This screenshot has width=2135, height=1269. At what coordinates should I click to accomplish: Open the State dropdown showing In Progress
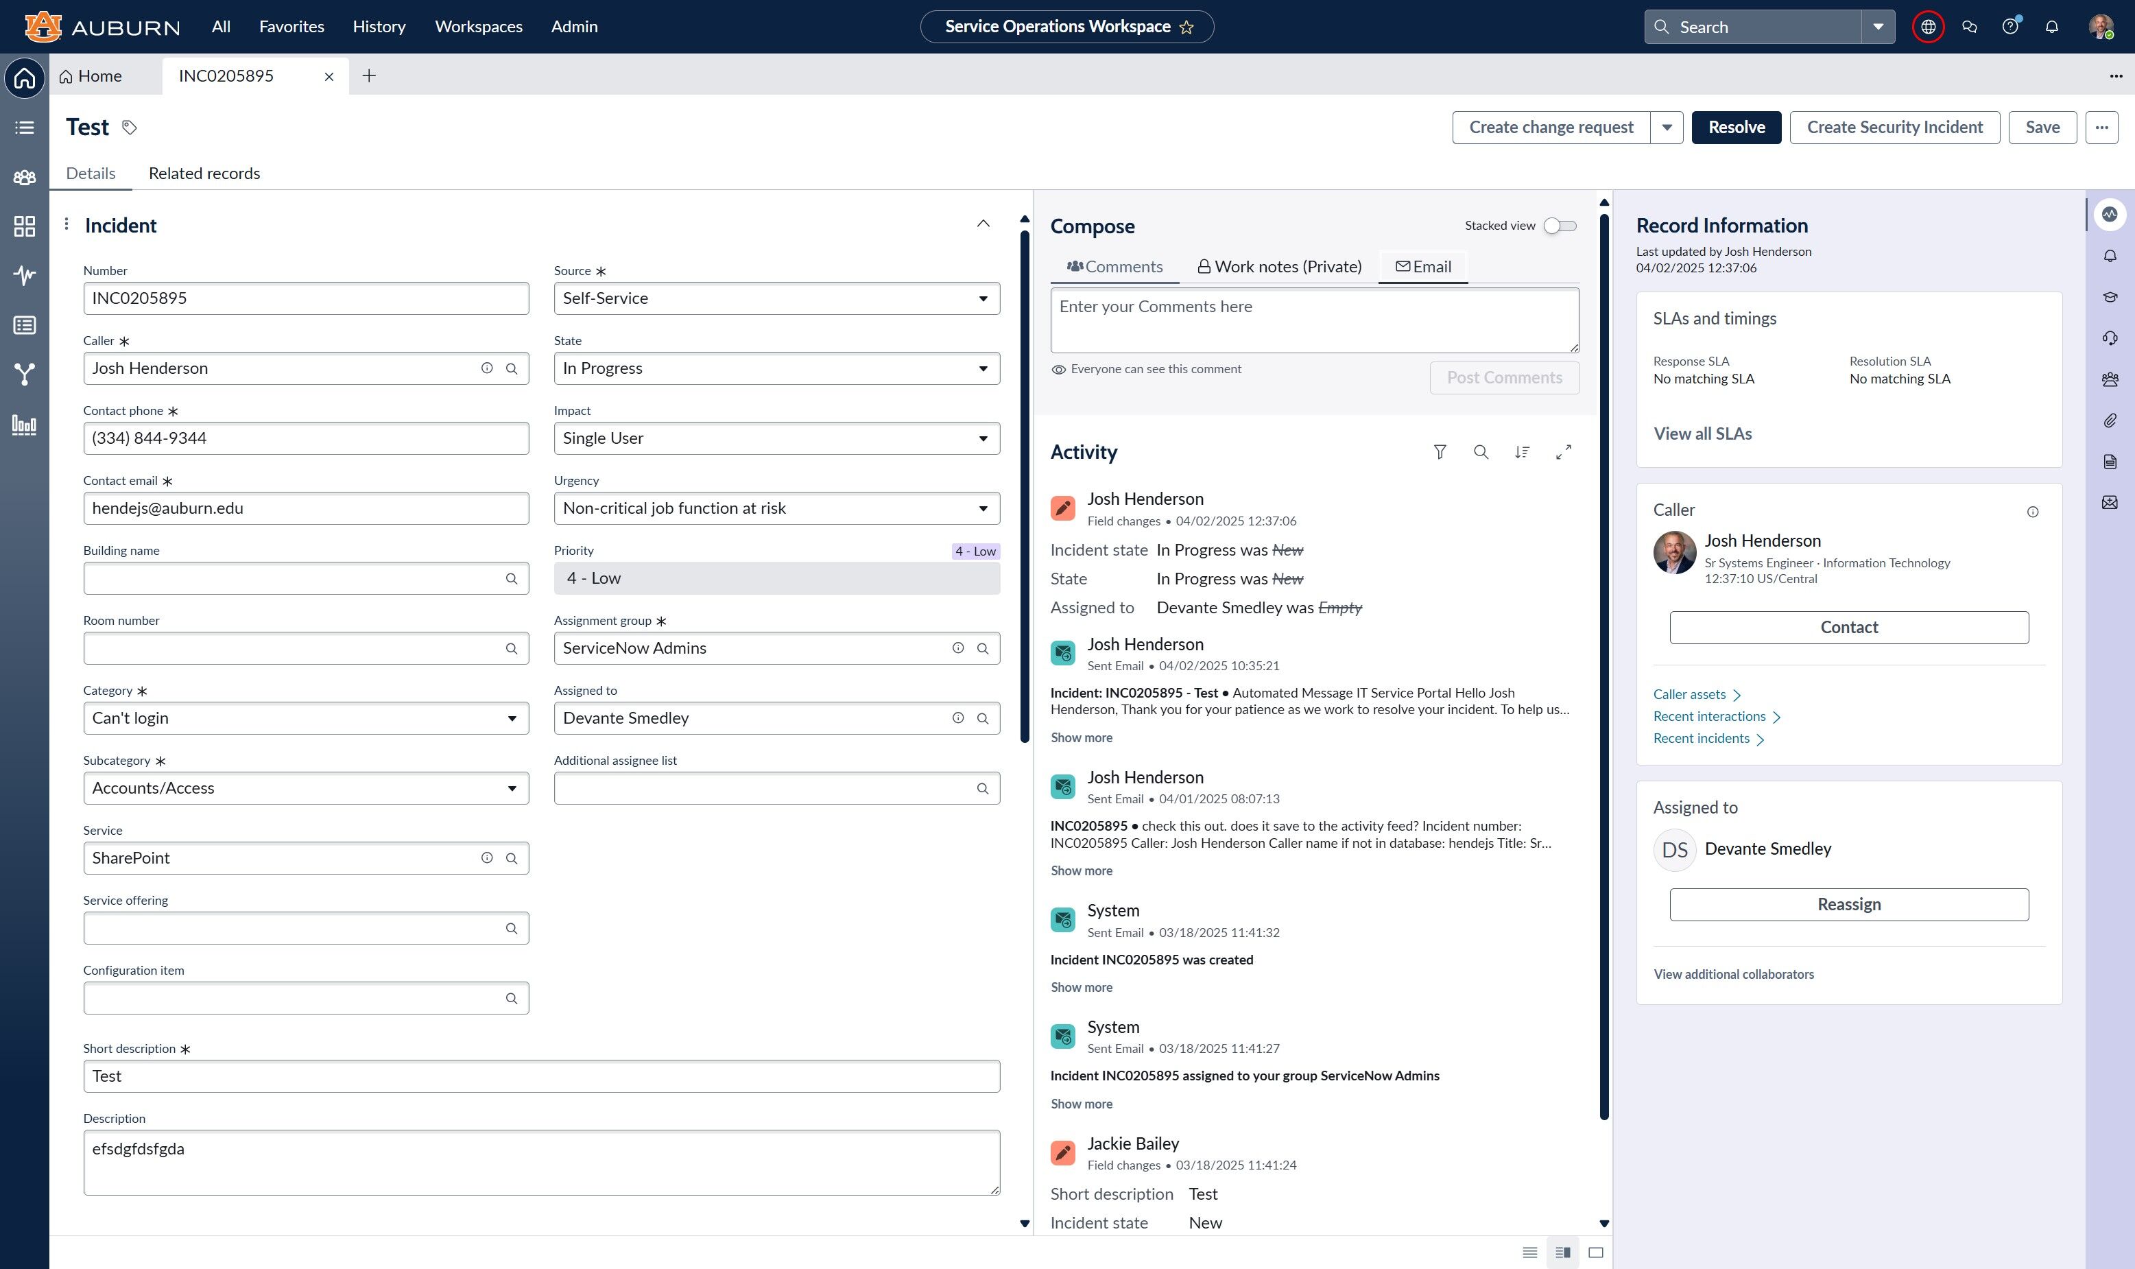pyautogui.click(x=776, y=368)
